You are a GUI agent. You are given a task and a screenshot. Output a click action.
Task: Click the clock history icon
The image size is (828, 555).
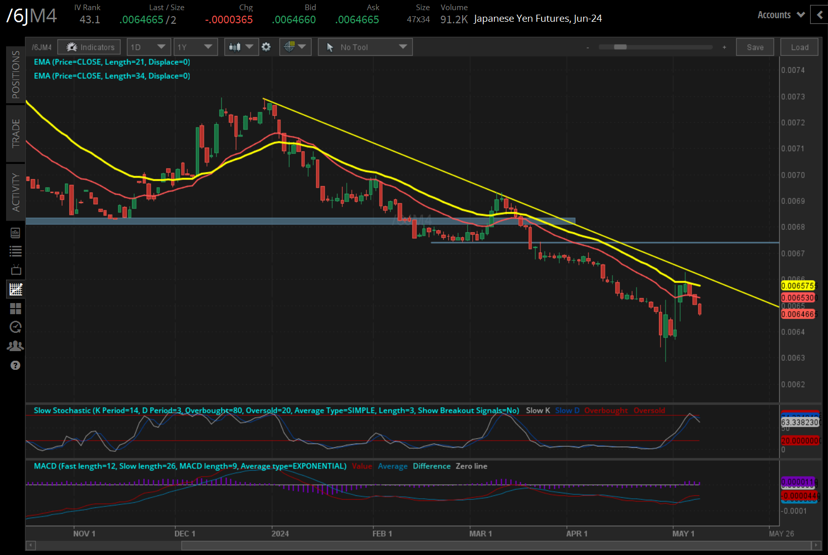[x=16, y=327]
